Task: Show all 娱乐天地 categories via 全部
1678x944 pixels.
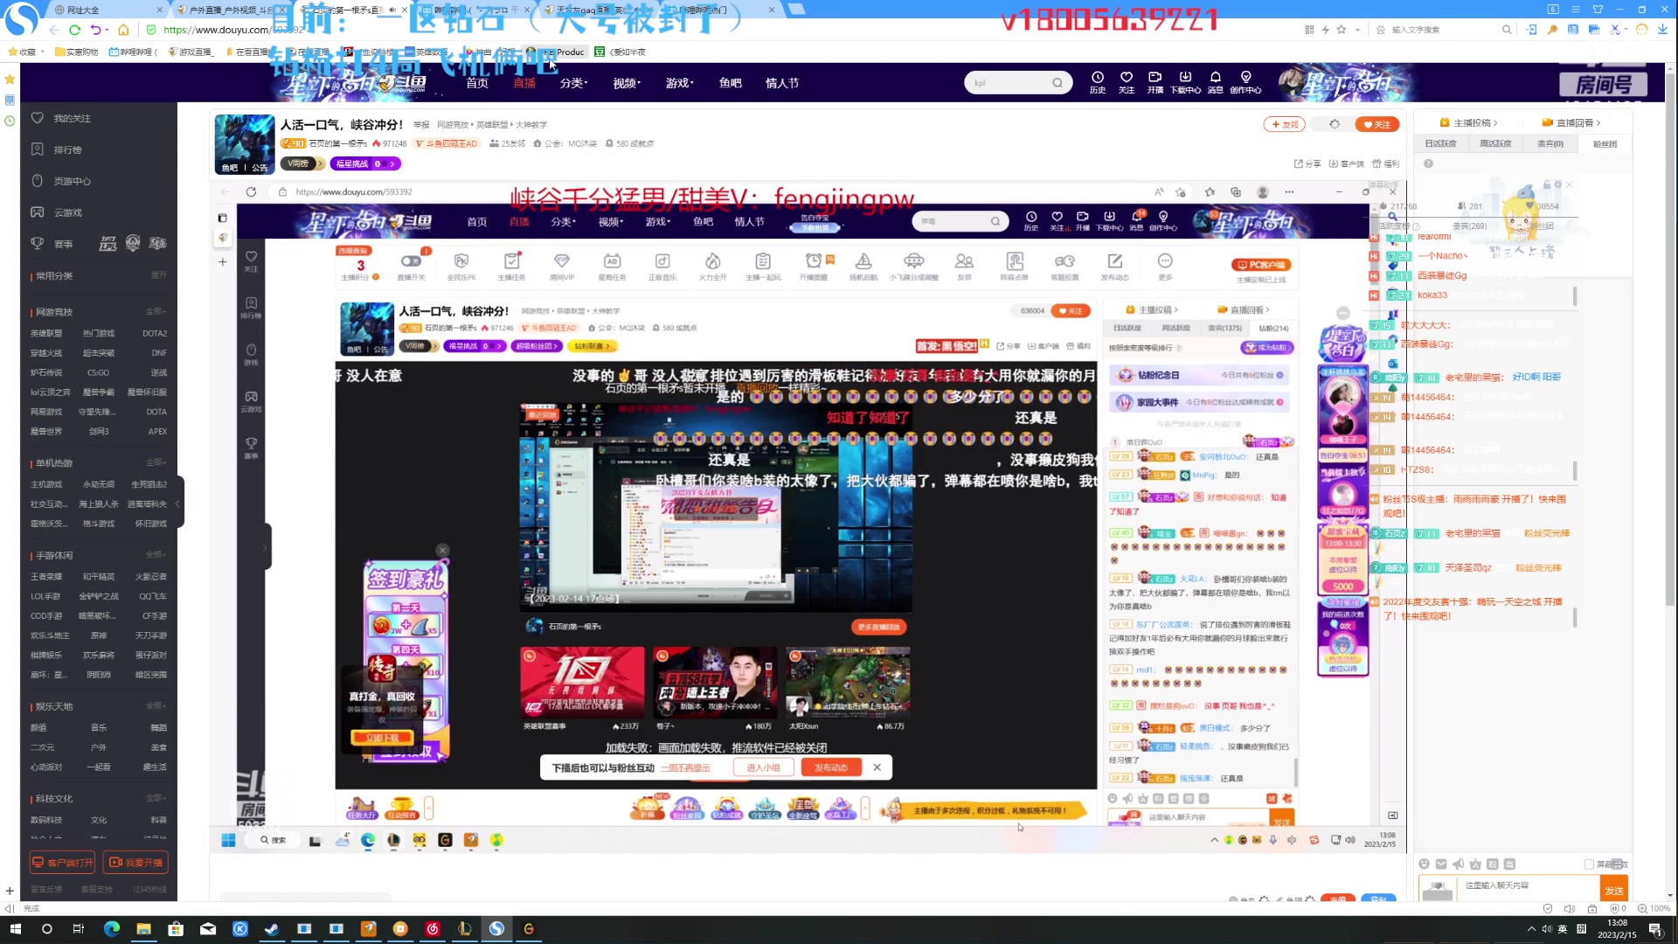Action: pos(156,705)
